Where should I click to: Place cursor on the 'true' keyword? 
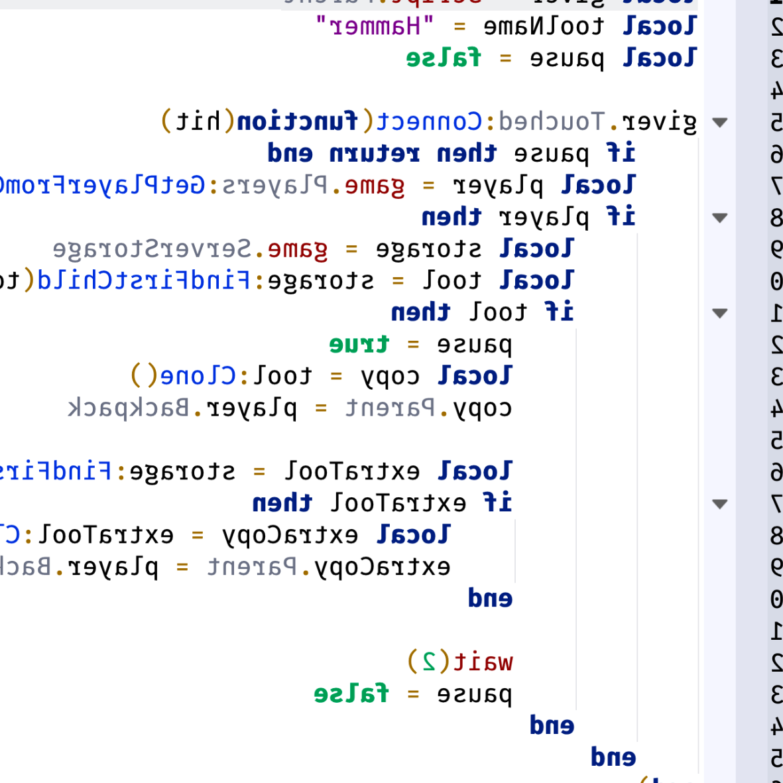pos(359,345)
